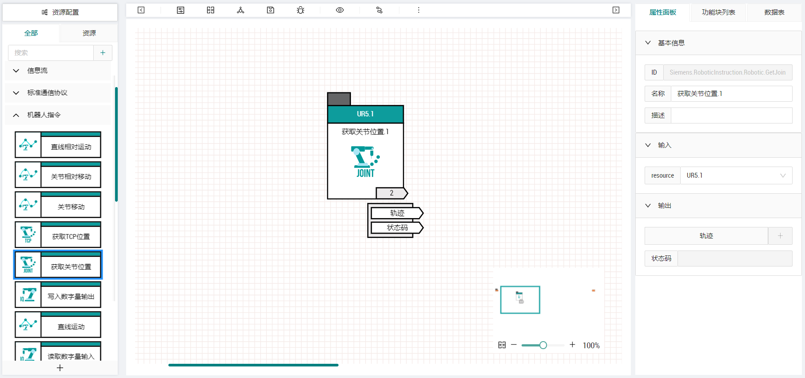
Task: Select the 关节相对移动 block icon
Action: click(28, 175)
